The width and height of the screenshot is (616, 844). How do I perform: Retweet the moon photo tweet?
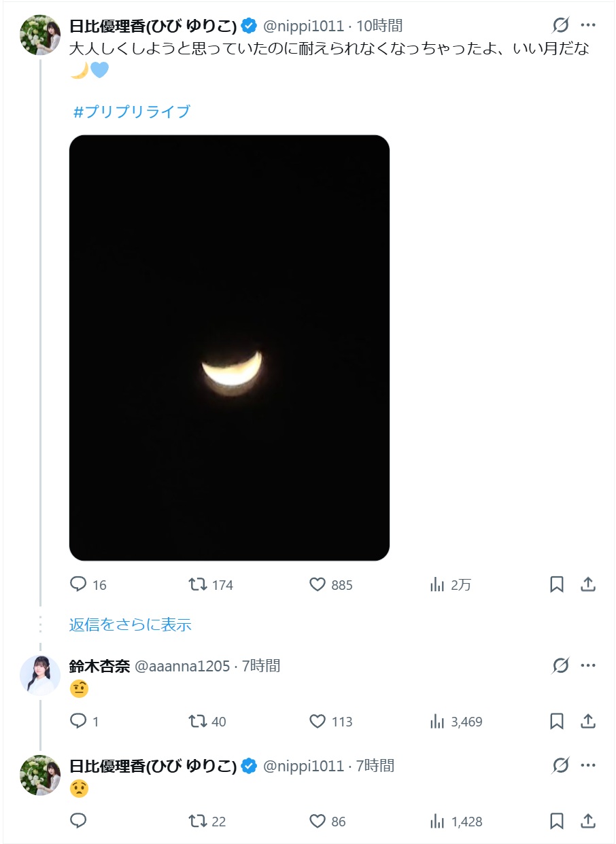pos(198,584)
